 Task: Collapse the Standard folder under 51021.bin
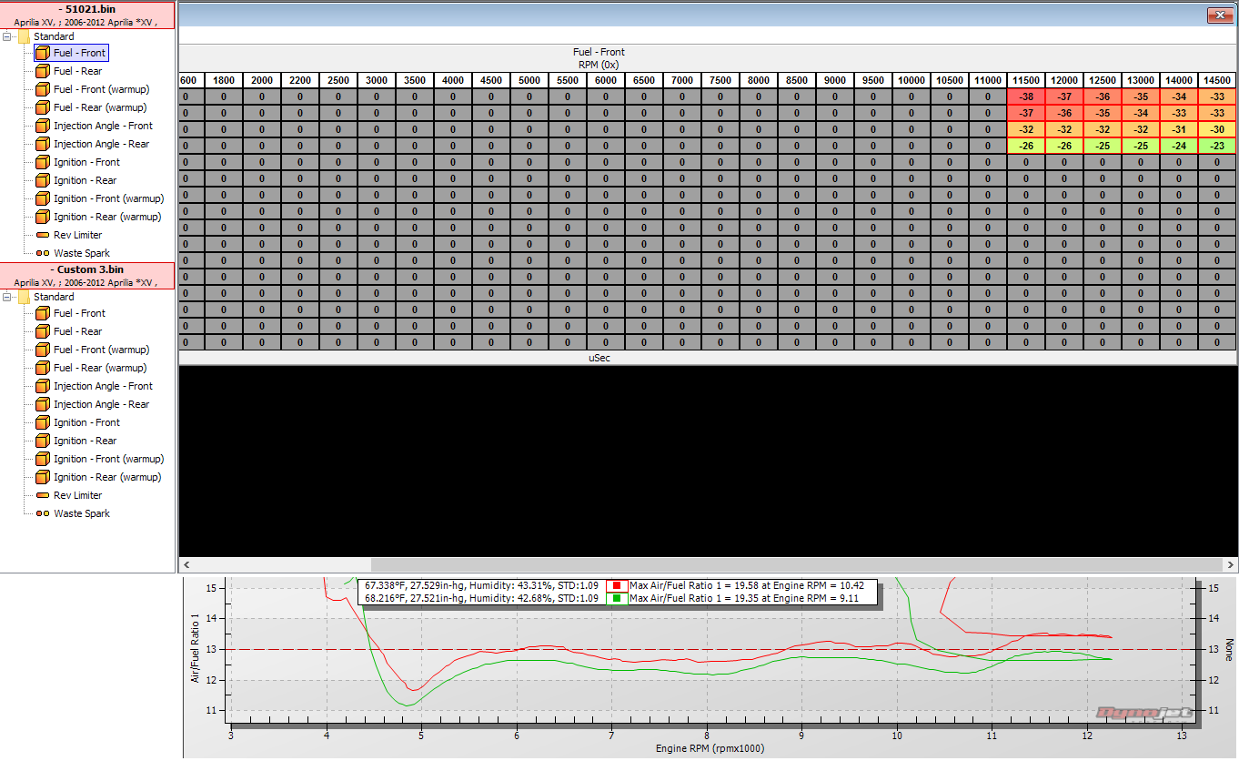[7, 36]
